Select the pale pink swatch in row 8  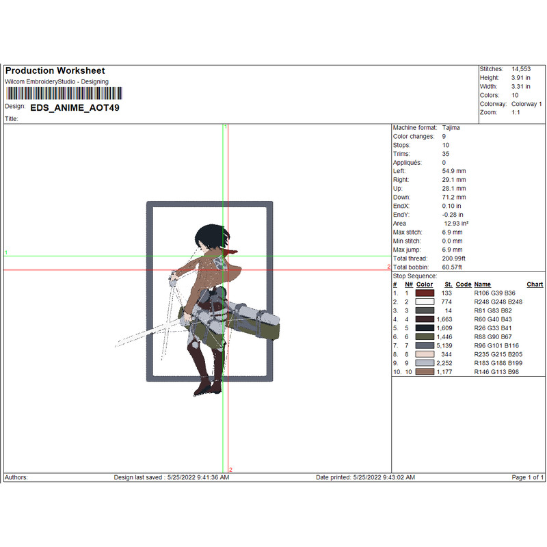[425, 354]
